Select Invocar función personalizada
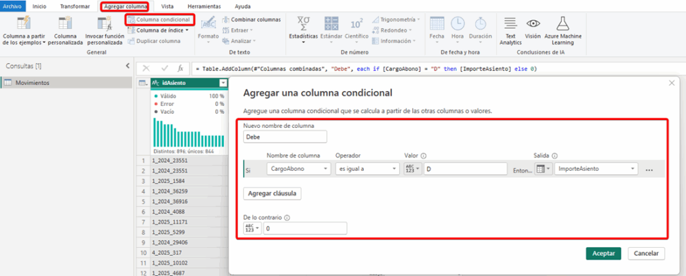 (104, 24)
